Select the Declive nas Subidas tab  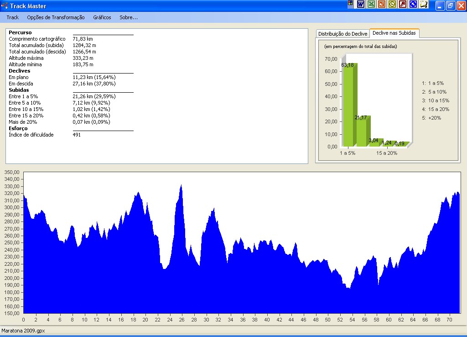coord(394,33)
